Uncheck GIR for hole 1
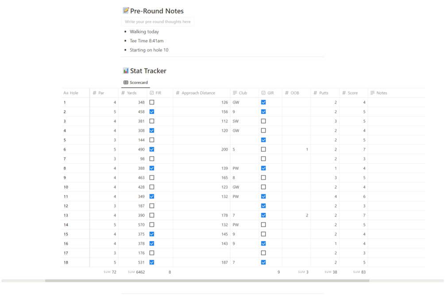This screenshot has width=445, height=297. click(263, 102)
